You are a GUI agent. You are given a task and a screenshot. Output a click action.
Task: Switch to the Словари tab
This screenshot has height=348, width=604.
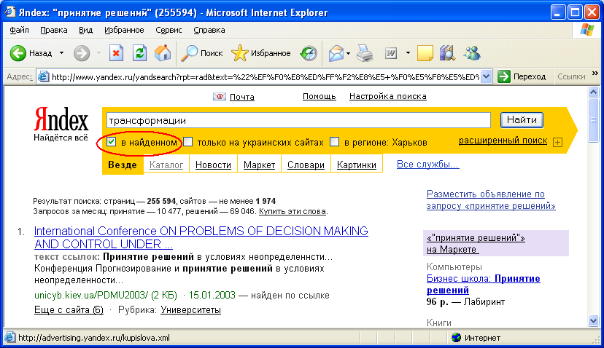[306, 165]
